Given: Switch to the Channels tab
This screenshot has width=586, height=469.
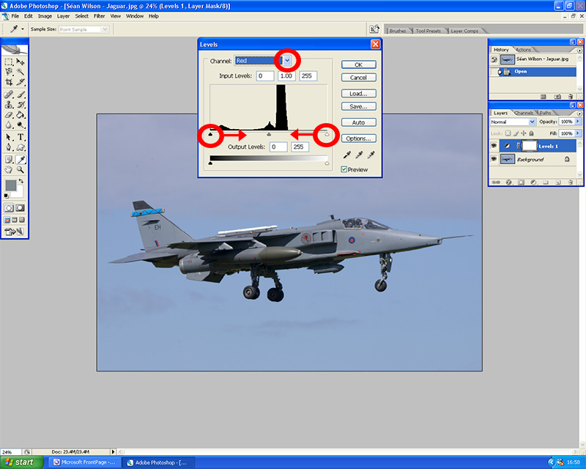Looking at the screenshot, I should coord(524,113).
